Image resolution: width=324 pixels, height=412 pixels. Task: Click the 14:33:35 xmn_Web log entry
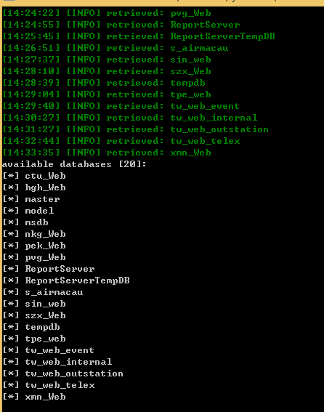click(107, 153)
